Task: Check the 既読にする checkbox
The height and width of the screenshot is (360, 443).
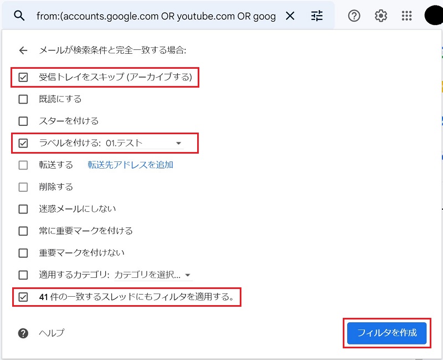Action: pyautogui.click(x=23, y=99)
